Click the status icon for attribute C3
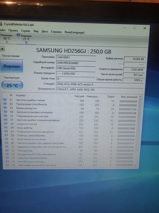Image resolution: width=159 pixels, height=213 pixels. pos(7,154)
